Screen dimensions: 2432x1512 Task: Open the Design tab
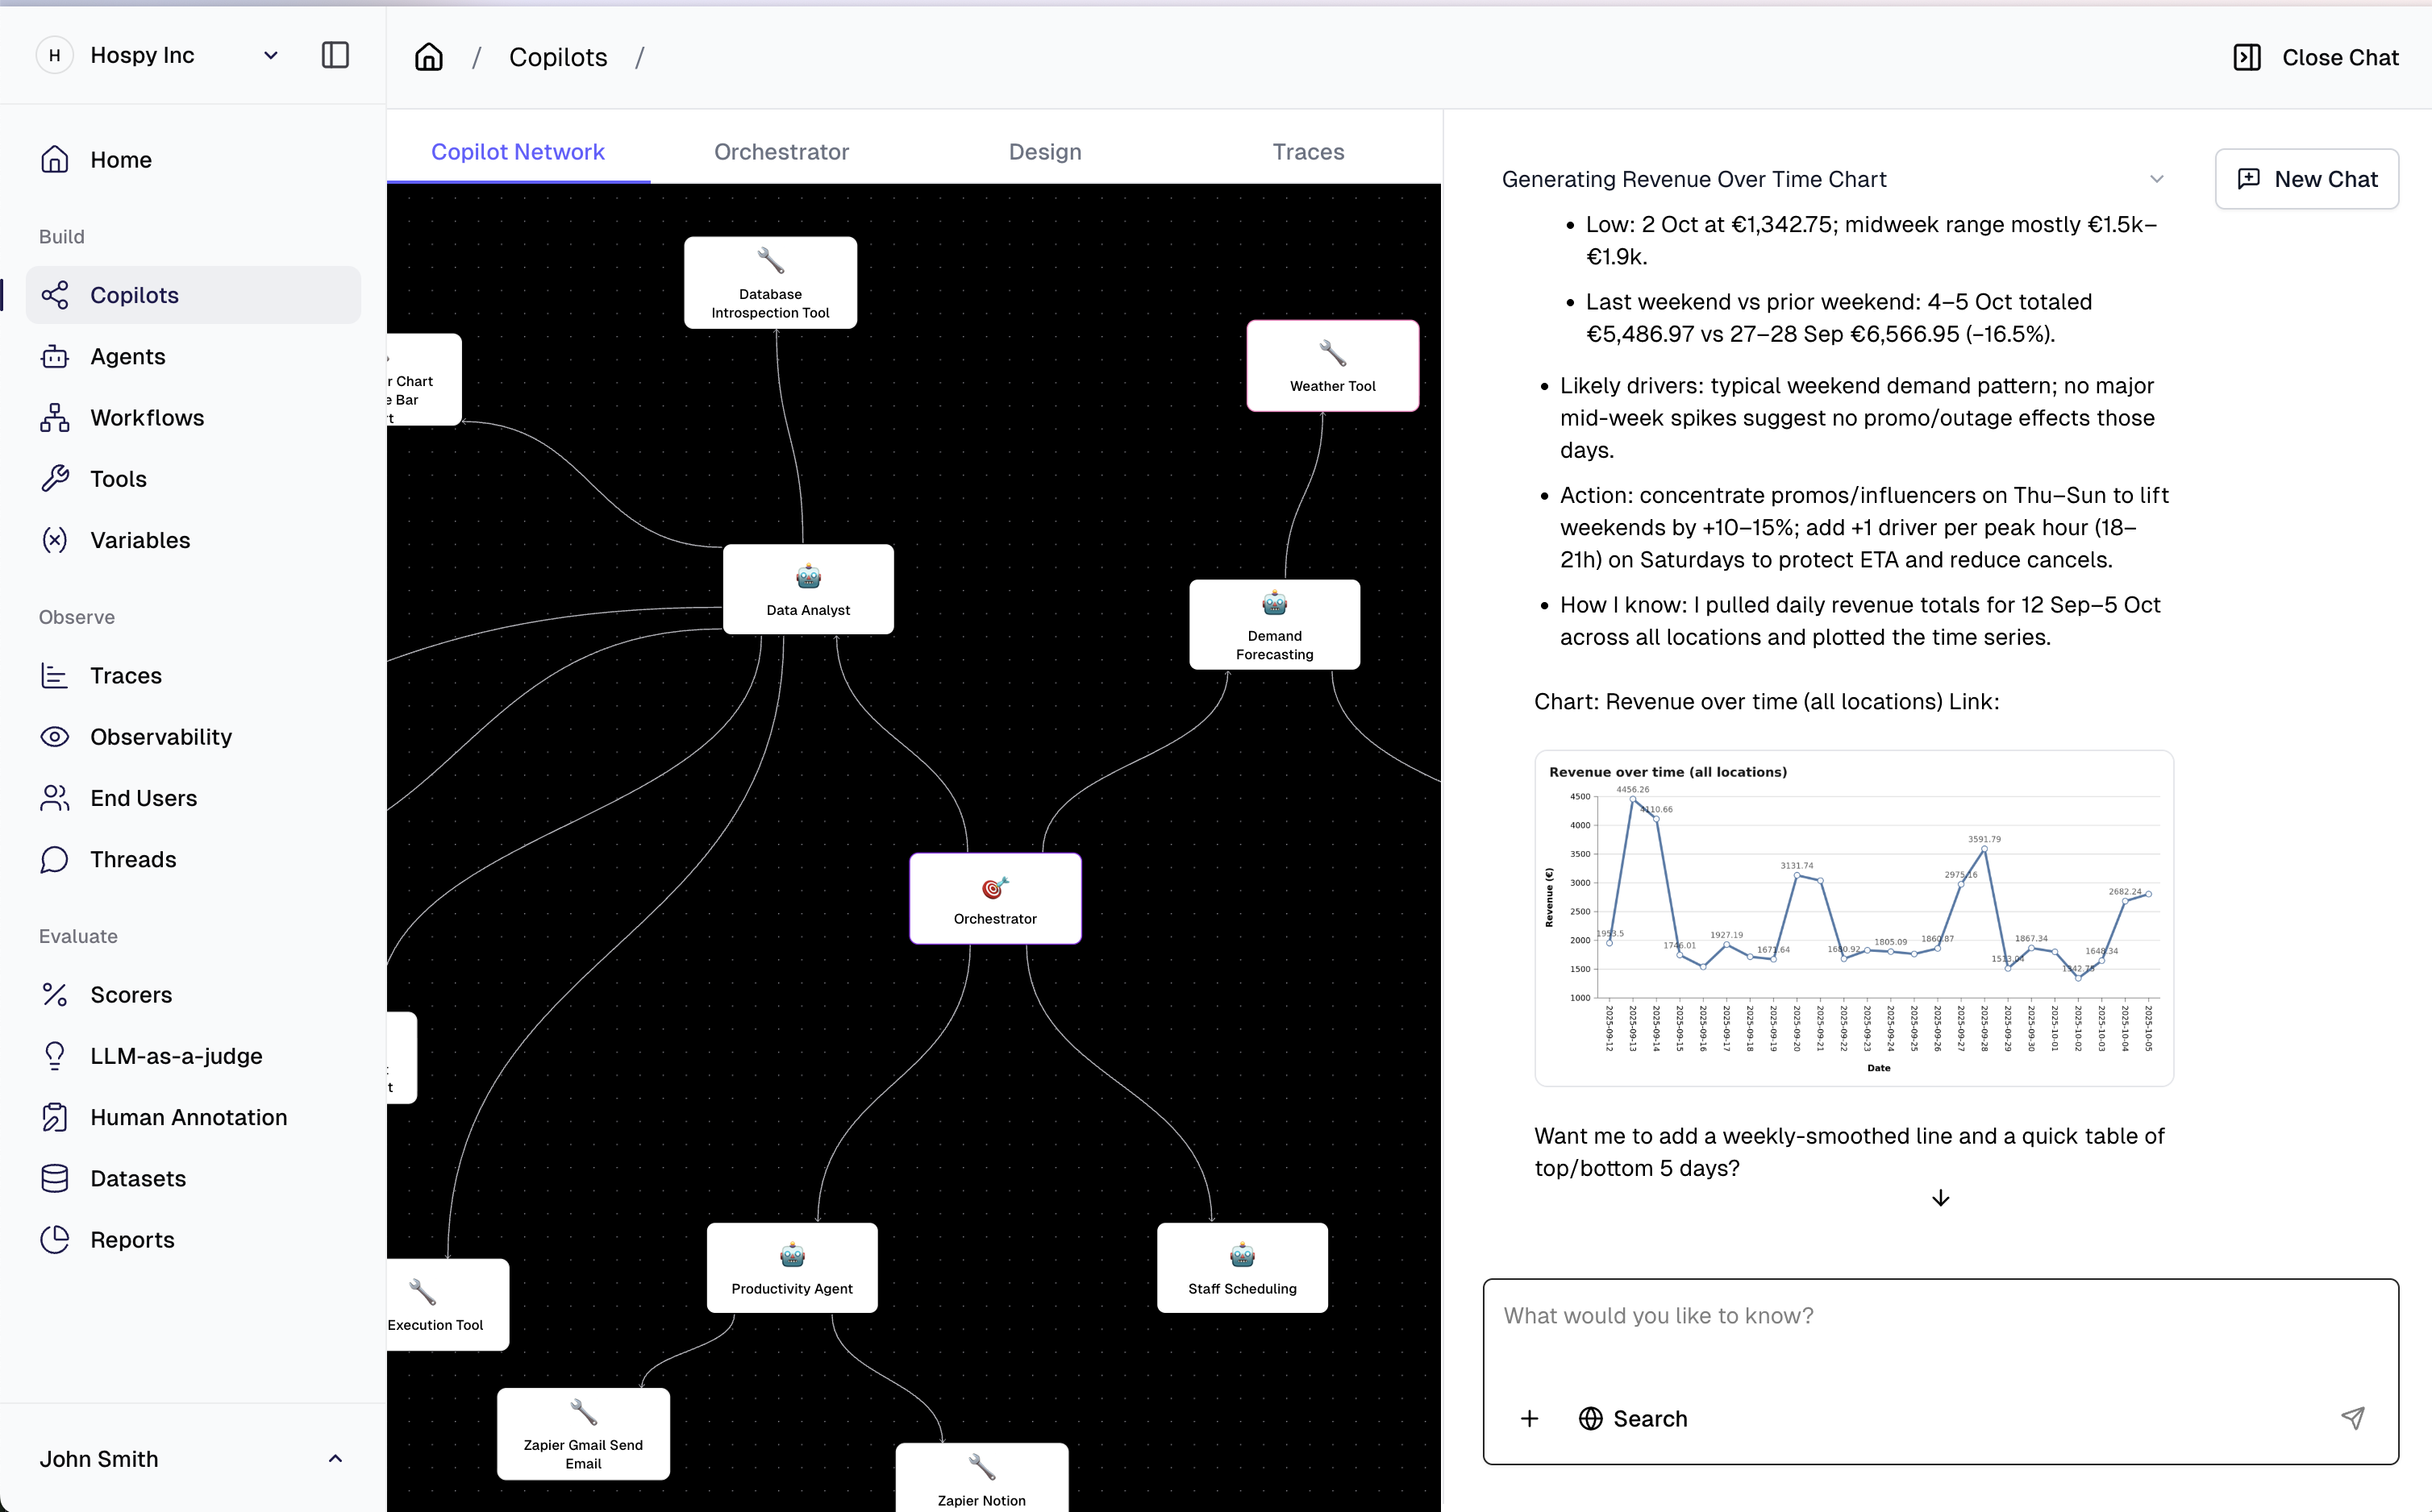click(x=1044, y=151)
